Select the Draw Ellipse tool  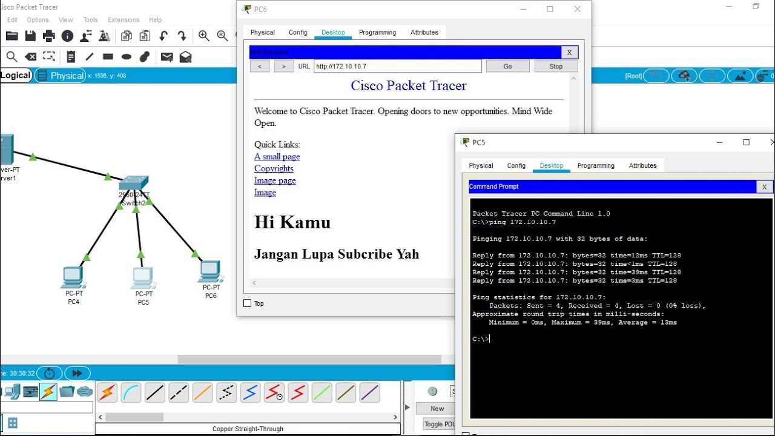[127, 57]
